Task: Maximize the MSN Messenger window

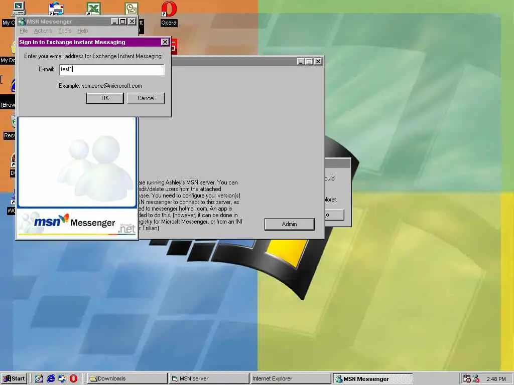Action: (122, 22)
